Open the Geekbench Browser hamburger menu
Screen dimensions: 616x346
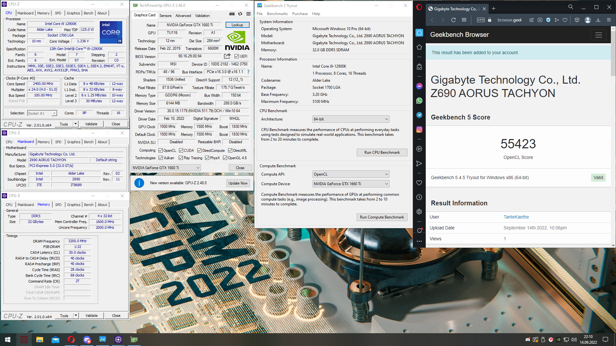click(599, 35)
